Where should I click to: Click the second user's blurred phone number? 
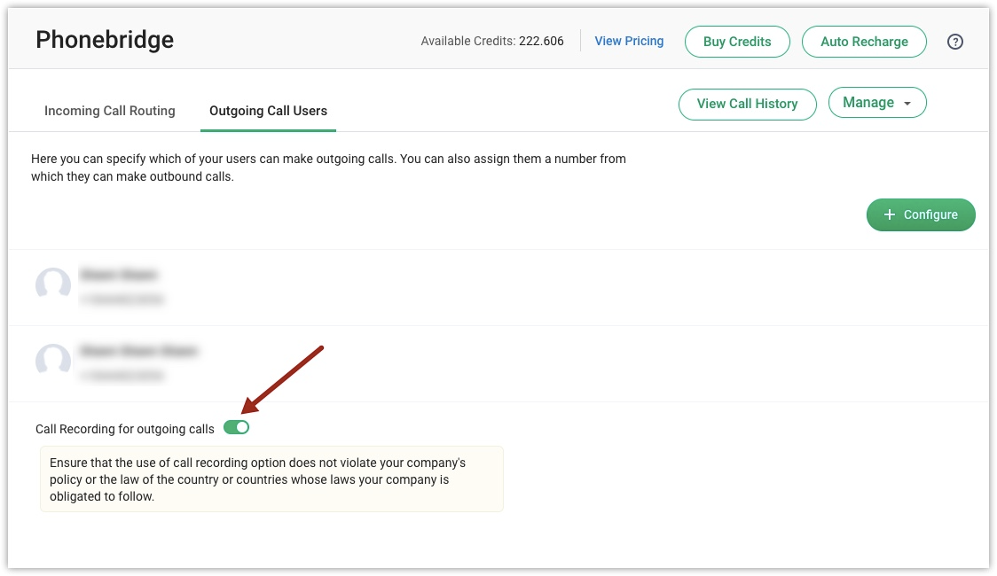(122, 376)
